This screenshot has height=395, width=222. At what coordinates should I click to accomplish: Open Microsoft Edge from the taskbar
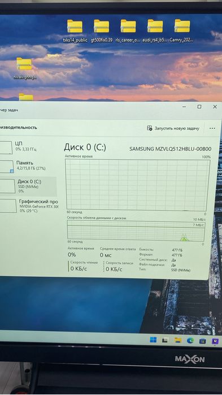coord(190,341)
